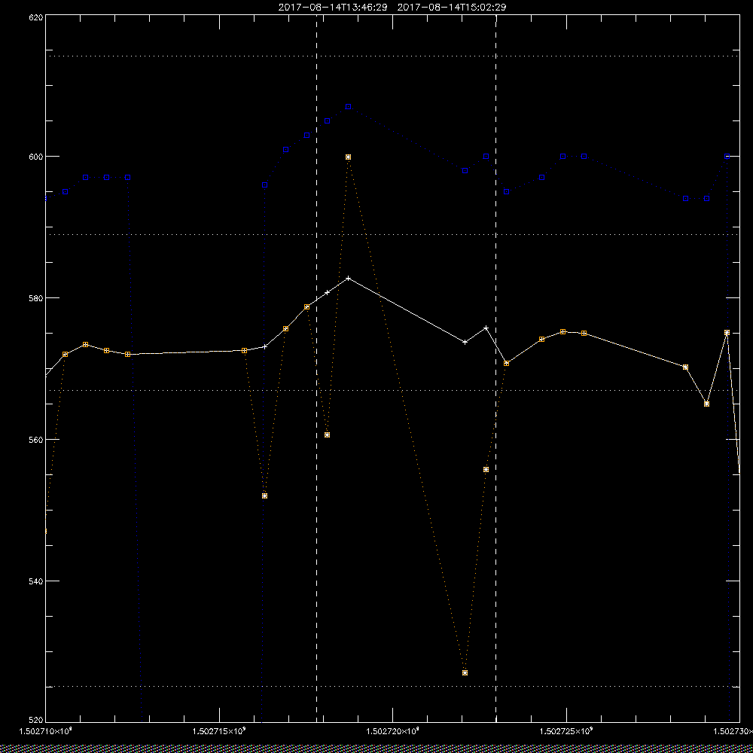
Task: Select the y-axis label 560
Action: pos(36,440)
